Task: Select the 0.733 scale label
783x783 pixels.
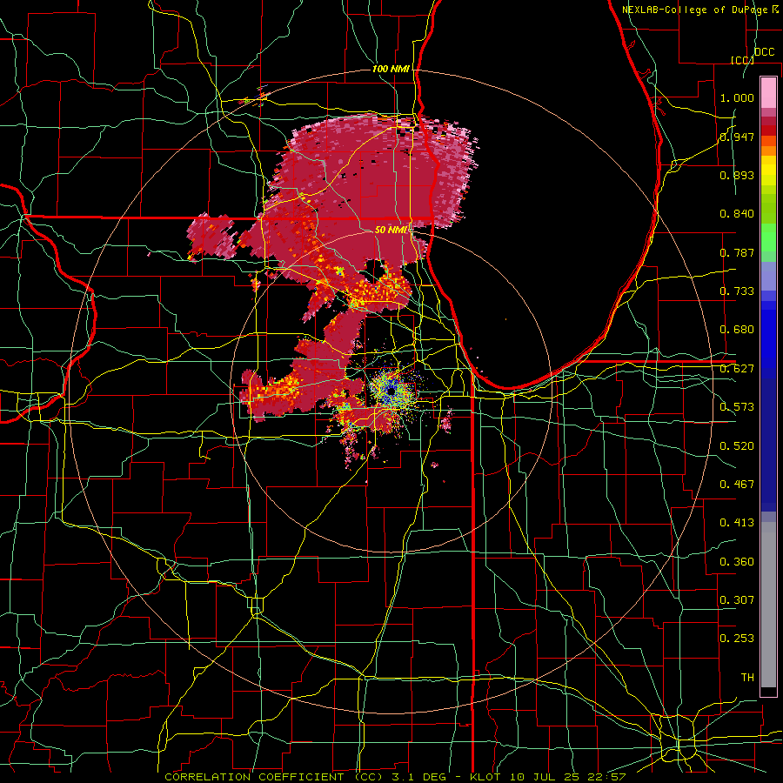Action: pos(737,291)
